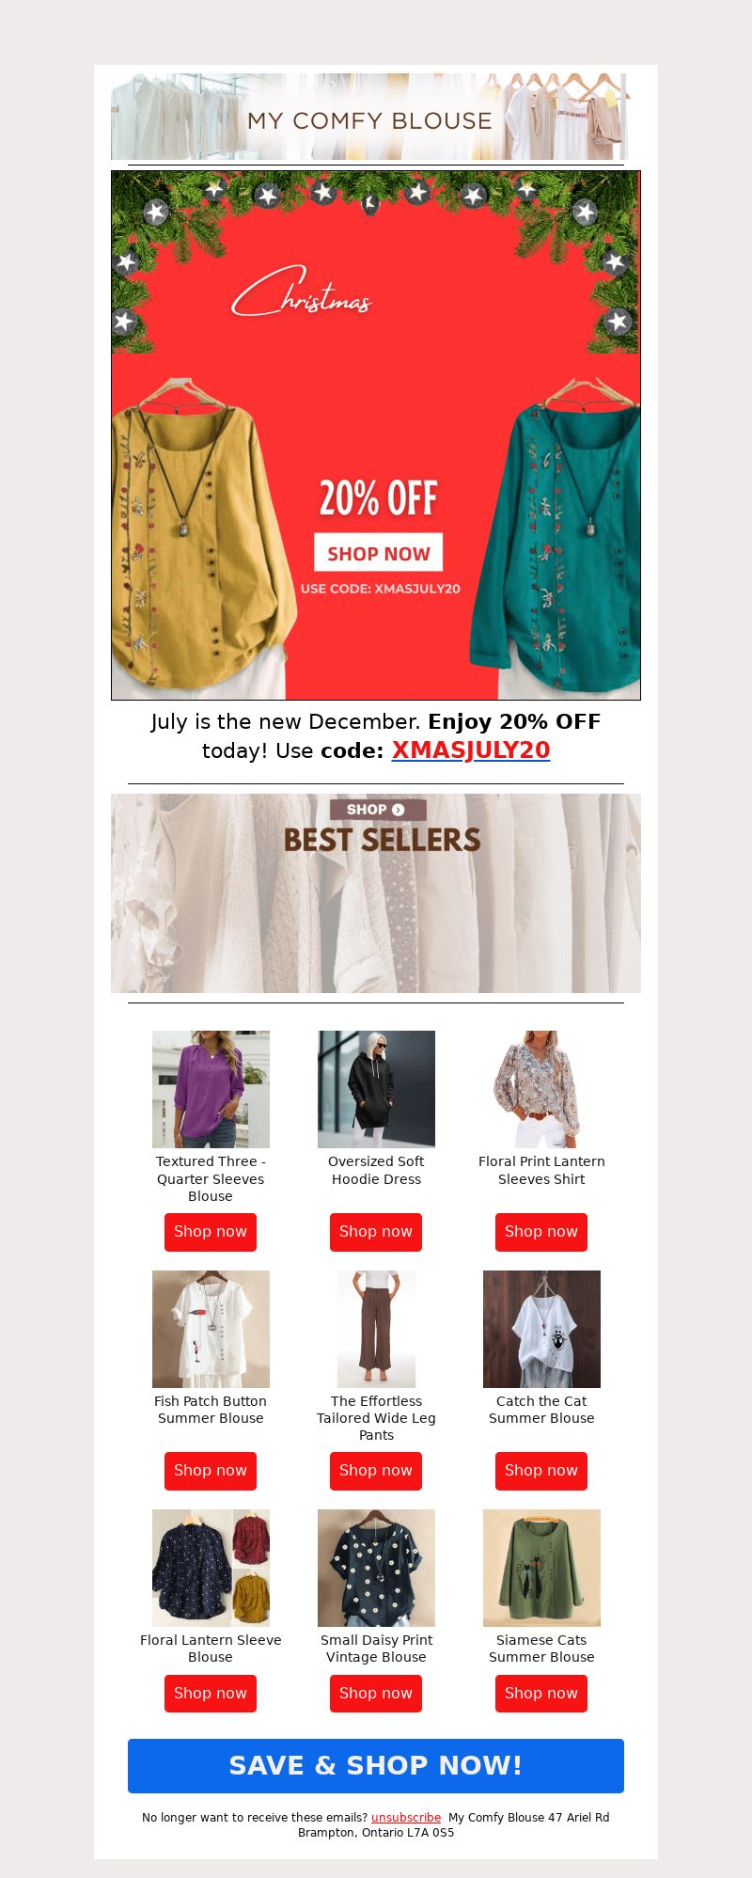Click the SHOP NOW button on Christmas banner

[x=378, y=553]
